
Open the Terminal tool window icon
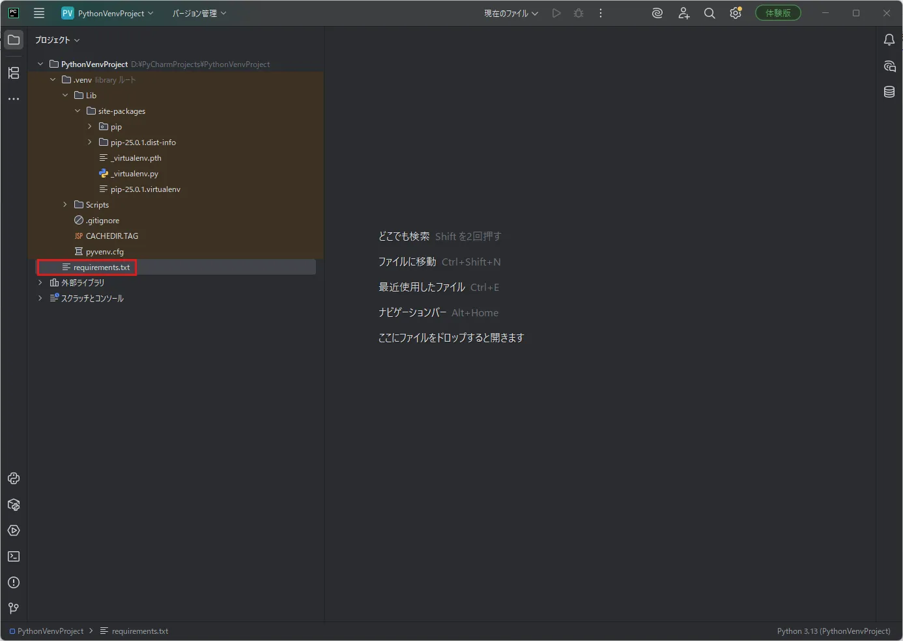14,556
